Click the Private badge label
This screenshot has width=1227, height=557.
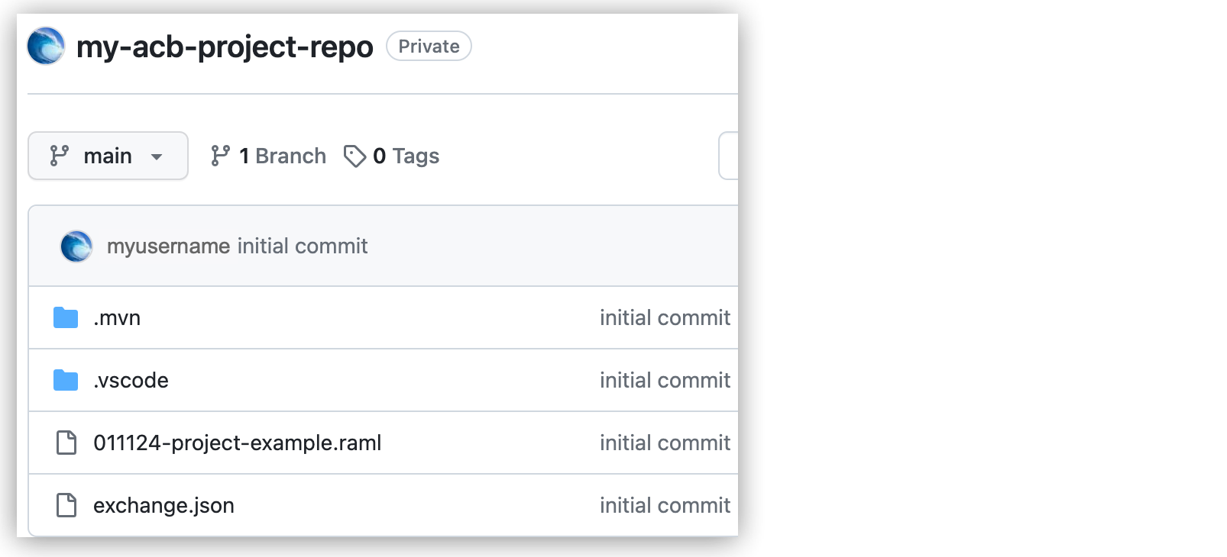pyautogui.click(x=428, y=46)
